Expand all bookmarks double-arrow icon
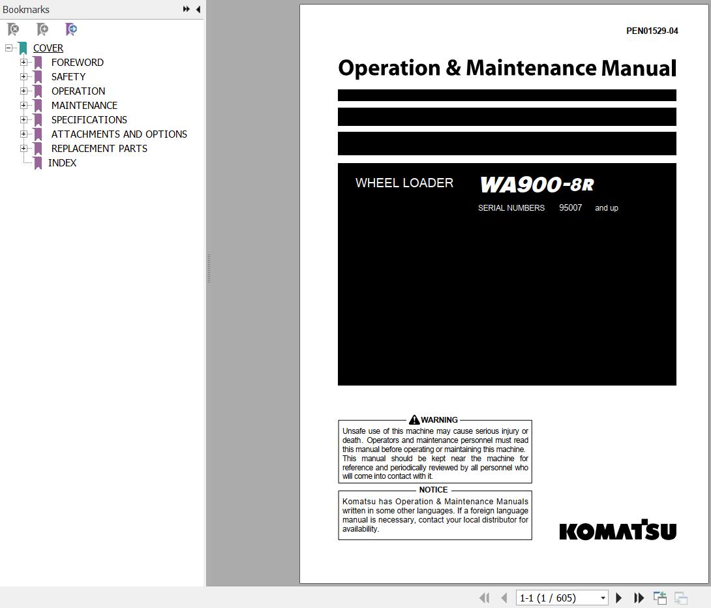The image size is (711, 608). pos(186,9)
